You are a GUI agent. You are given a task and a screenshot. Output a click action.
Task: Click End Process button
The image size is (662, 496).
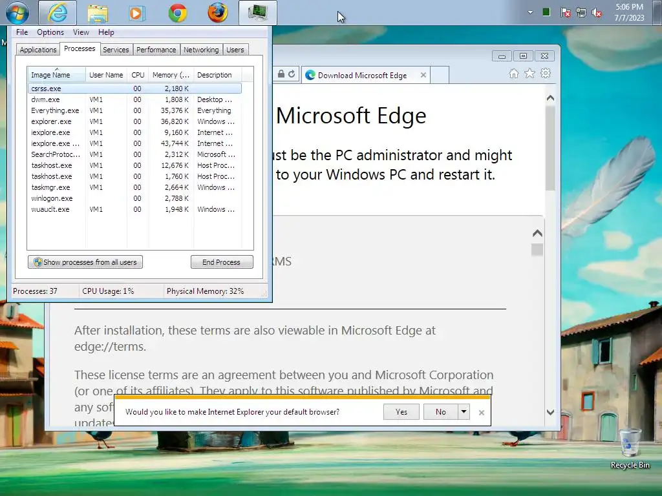click(x=222, y=262)
